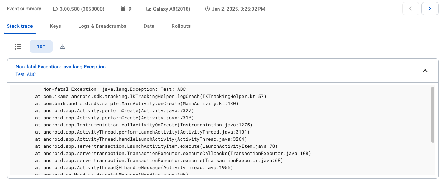
Task: Switch to list view of stack trace
Action: click(x=18, y=47)
